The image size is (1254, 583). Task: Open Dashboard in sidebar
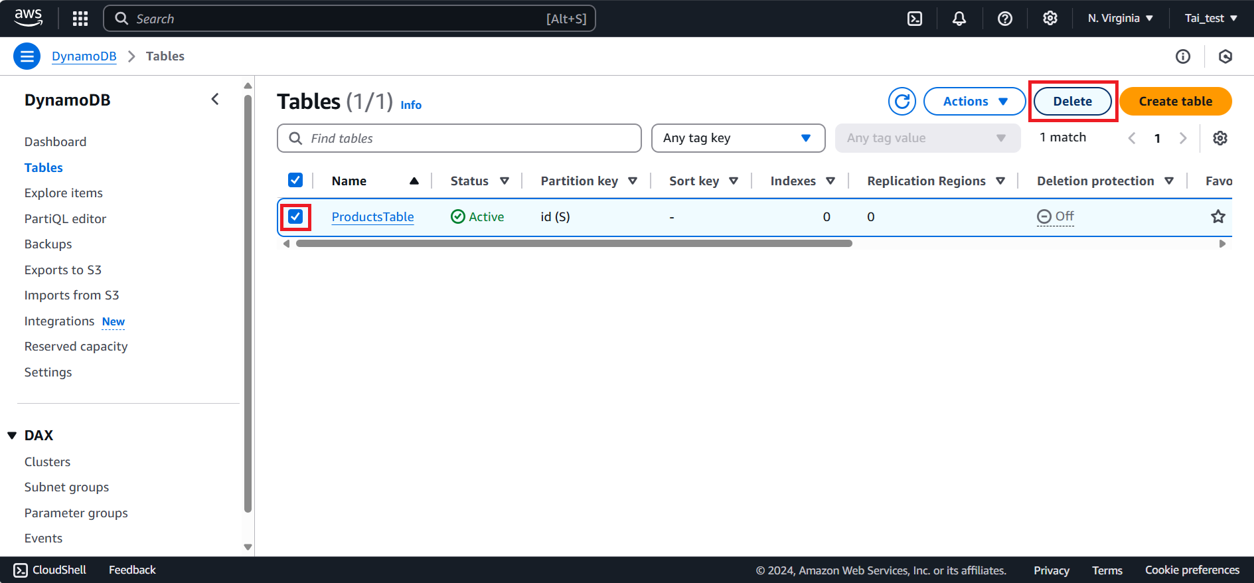click(x=56, y=142)
